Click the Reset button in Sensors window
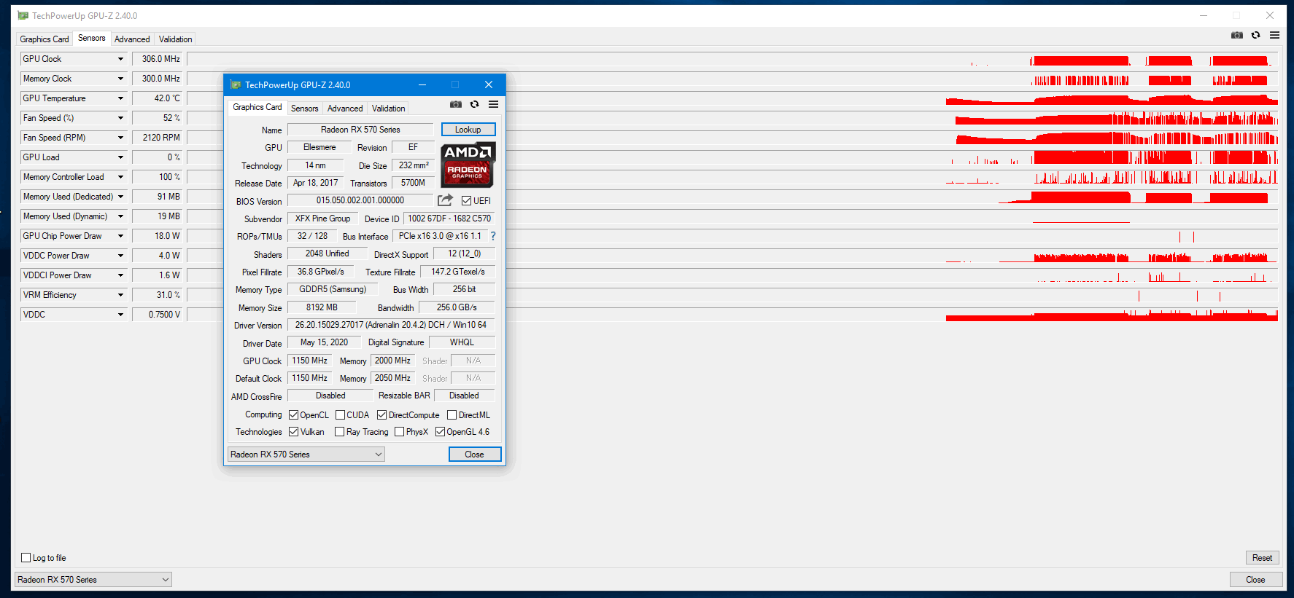1294x598 pixels. coord(1262,558)
